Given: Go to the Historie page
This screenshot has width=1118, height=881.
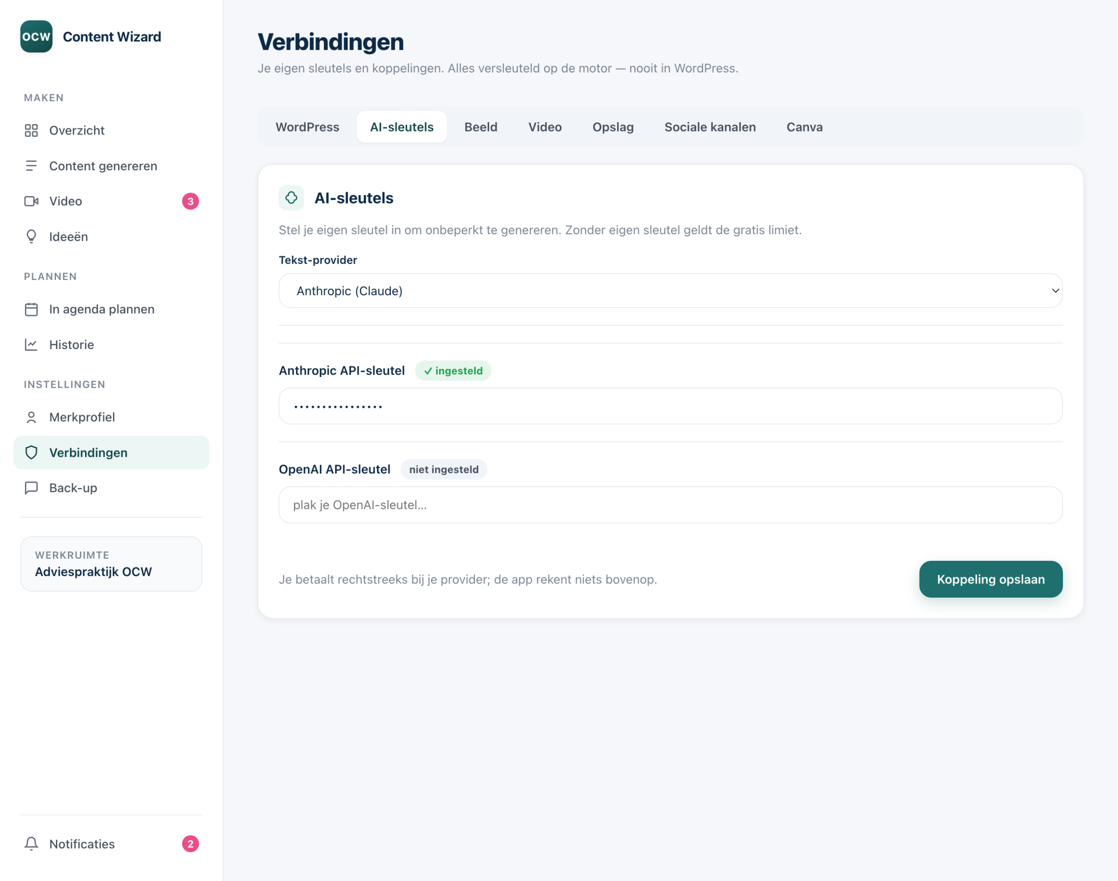Looking at the screenshot, I should pos(111,345).
